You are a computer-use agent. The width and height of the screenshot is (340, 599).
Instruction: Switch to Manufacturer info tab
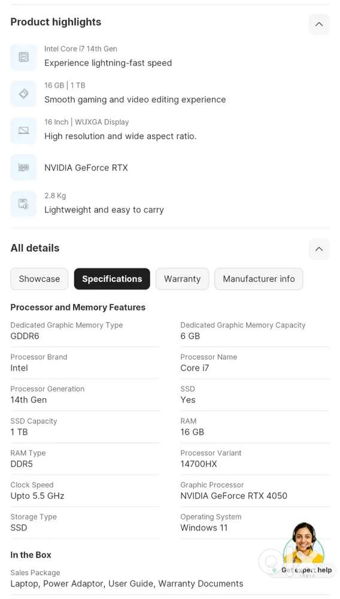click(x=259, y=279)
